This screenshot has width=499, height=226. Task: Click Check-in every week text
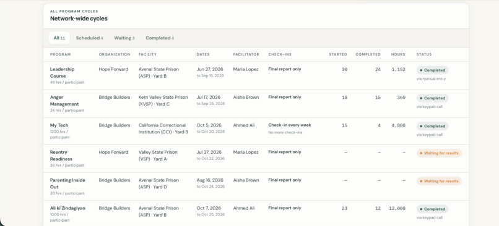point(290,125)
